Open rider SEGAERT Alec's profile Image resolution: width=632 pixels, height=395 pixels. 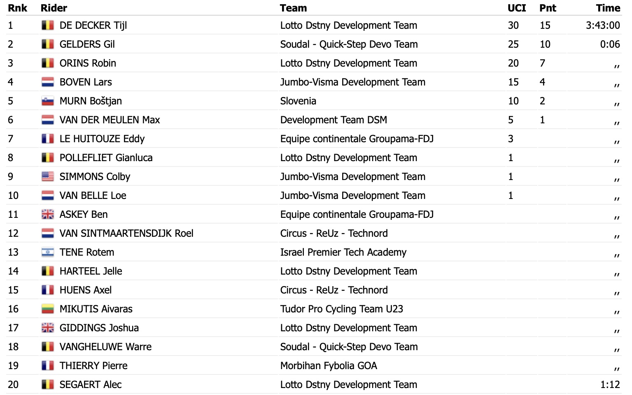click(x=91, y=385)
